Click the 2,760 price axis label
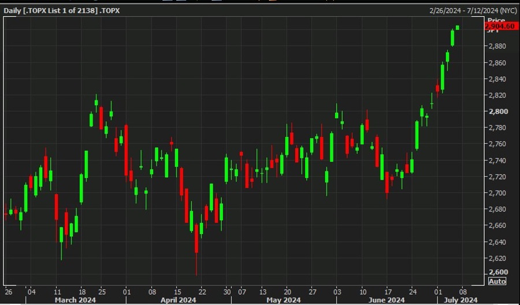 pos(497,144)
